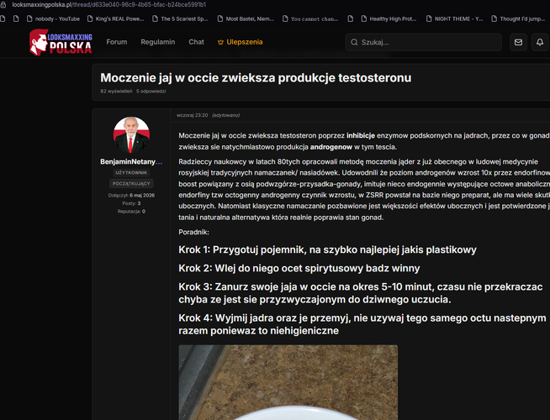
Task: Click the magnifier icon in search box
Action: [x=354, y=42]
